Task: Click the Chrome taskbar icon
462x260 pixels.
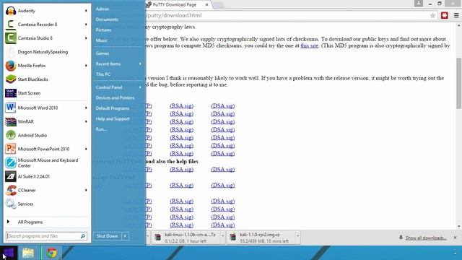Action: click(x=52, y=253)
